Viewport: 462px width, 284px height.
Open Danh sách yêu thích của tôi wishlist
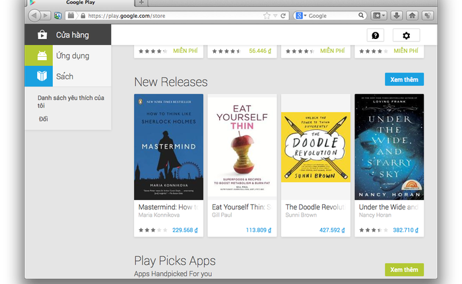[x=71, y=102]
